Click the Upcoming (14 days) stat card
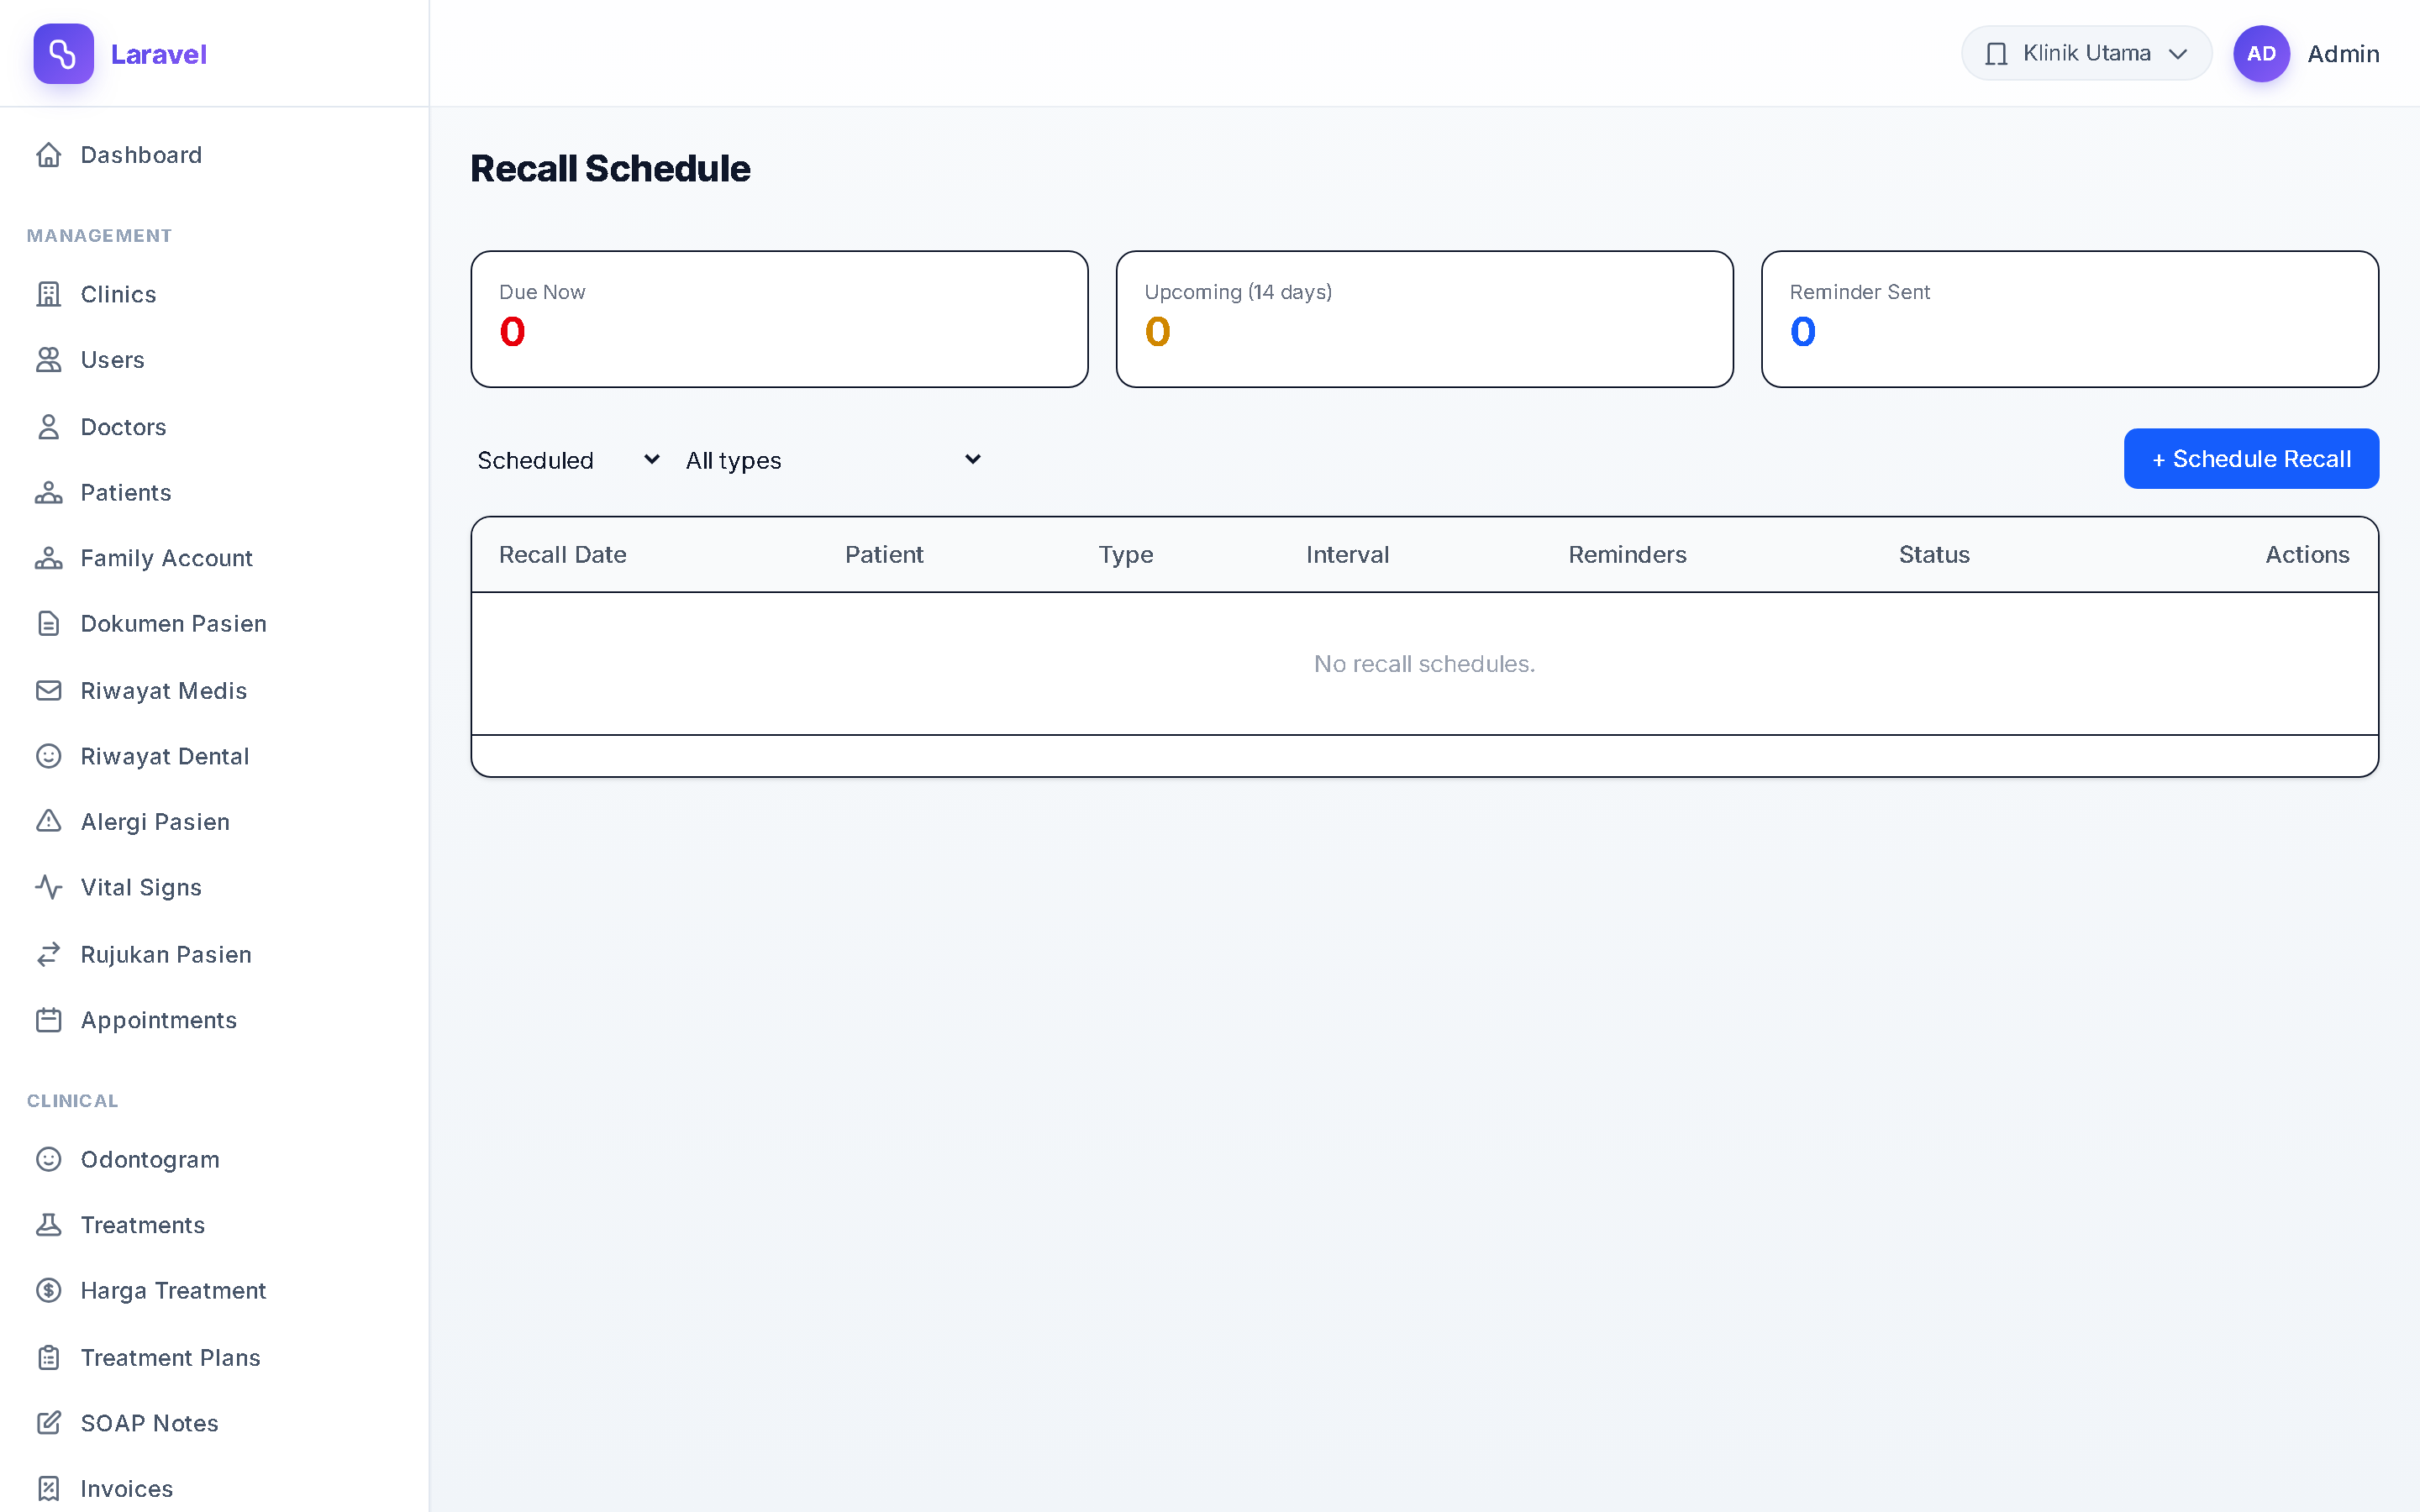The image size is (2420, 1512). [1424, 319]
